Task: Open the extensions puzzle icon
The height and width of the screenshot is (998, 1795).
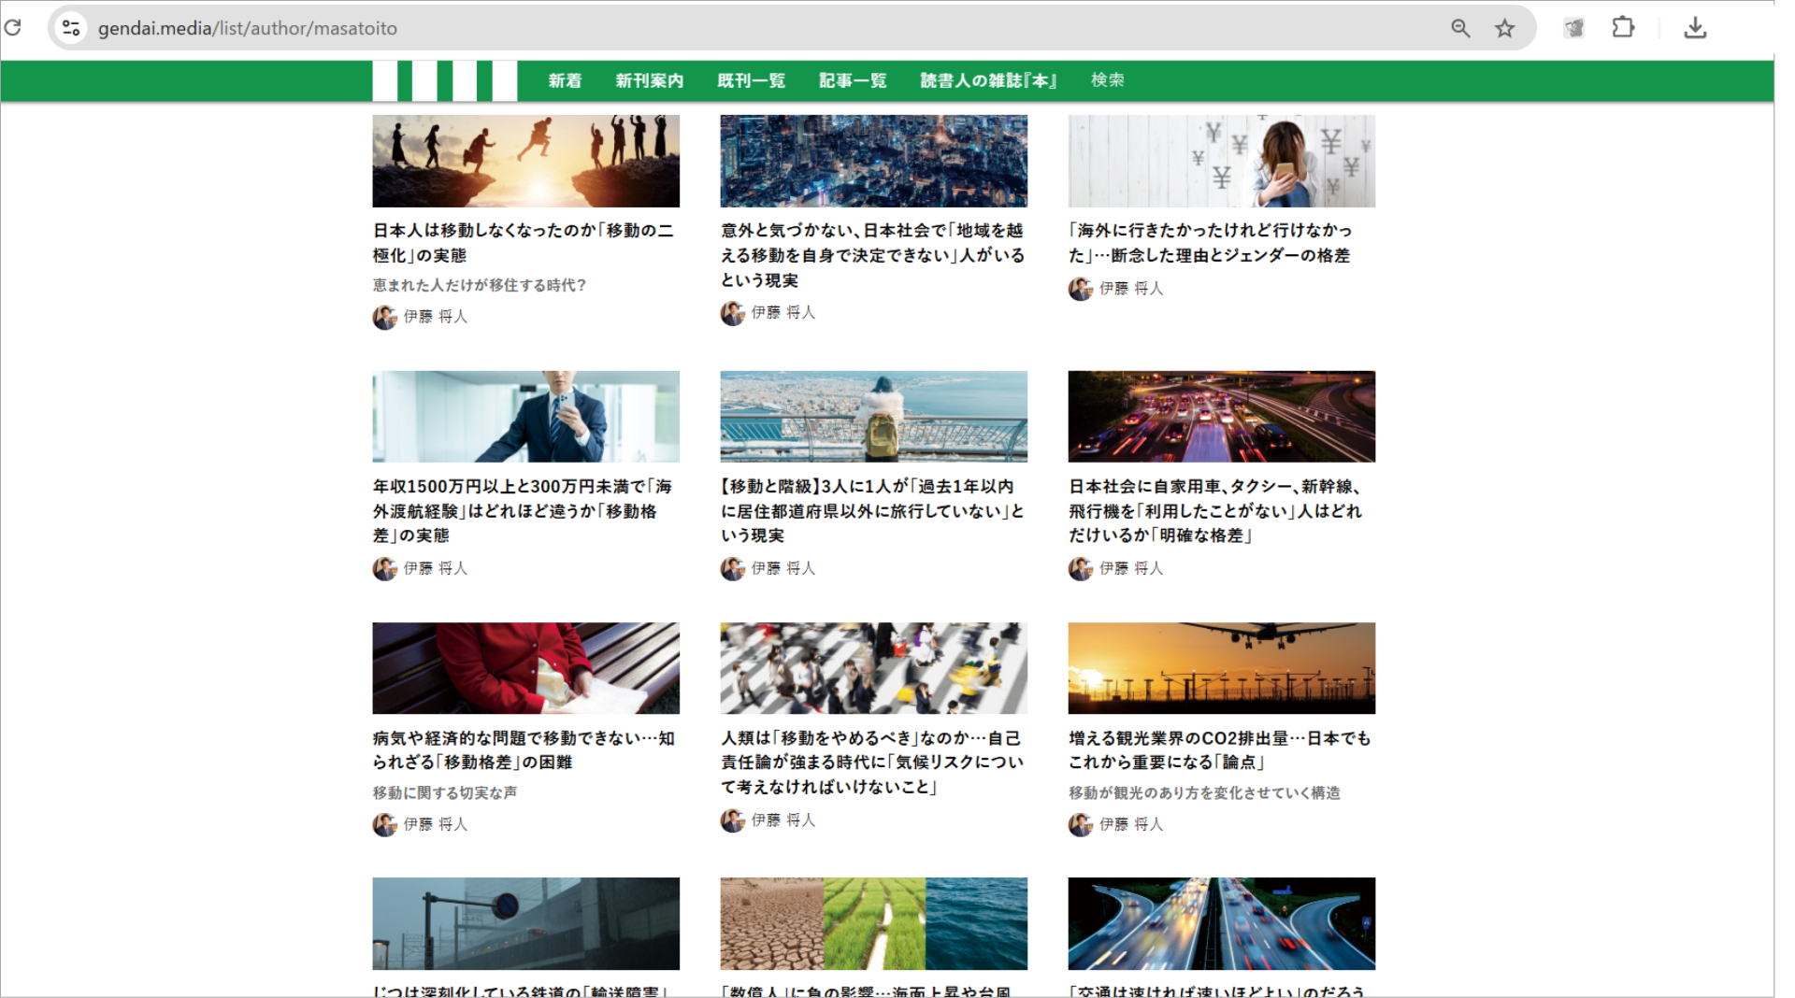Action: [x=1624, y=27]
